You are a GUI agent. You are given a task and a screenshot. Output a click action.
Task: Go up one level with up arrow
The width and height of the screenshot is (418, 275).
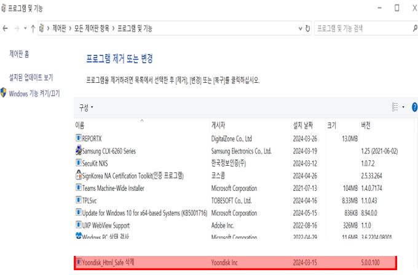(x=33, y=28)
